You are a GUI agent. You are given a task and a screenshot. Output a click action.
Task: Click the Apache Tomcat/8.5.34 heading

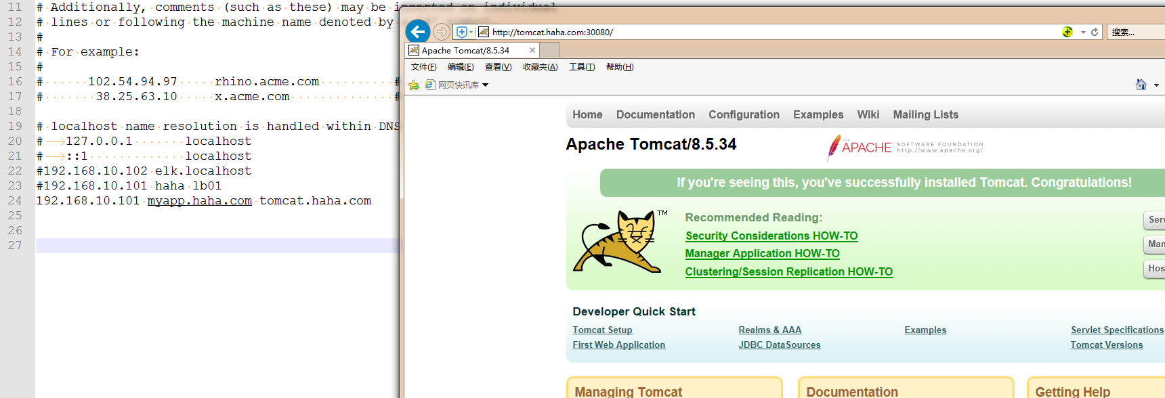click(651, 144)
